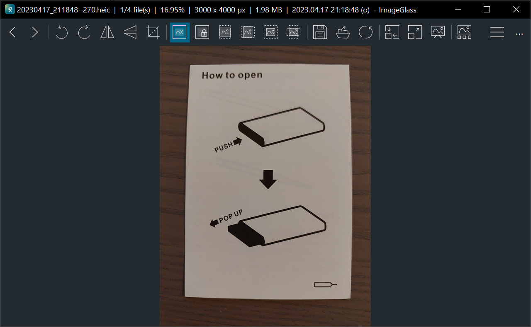Save the image with the floppy icon

320,32
